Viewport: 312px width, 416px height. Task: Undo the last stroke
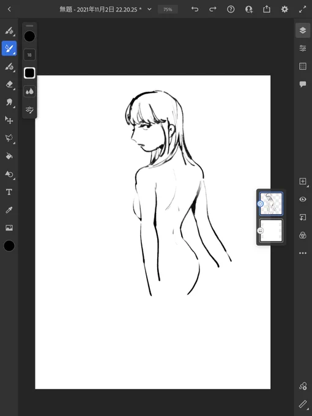[195, 9]
